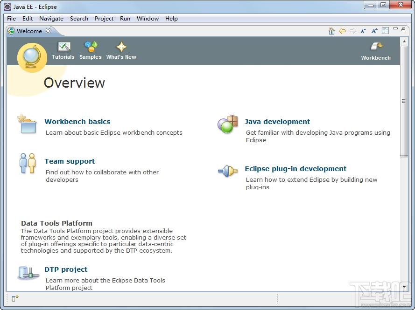The height and width of the screenshot is (310, 415).
Task: Minimize the Welcome view panel
Action: [395, 28]
